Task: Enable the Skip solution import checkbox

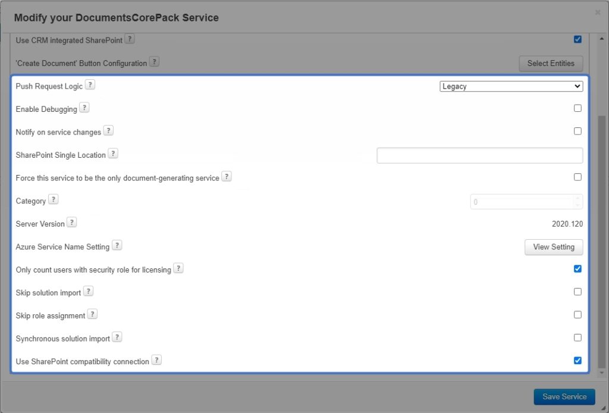Action: click(x=577, y=291)
